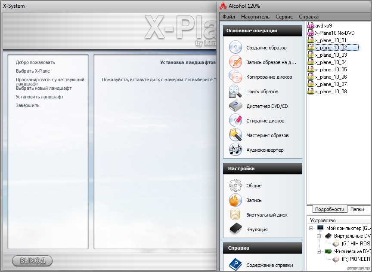Screen dimensions: 372x272
Task: Open Аудиоконвертер link
Action: pyautogui.click(x=265, y=150)
